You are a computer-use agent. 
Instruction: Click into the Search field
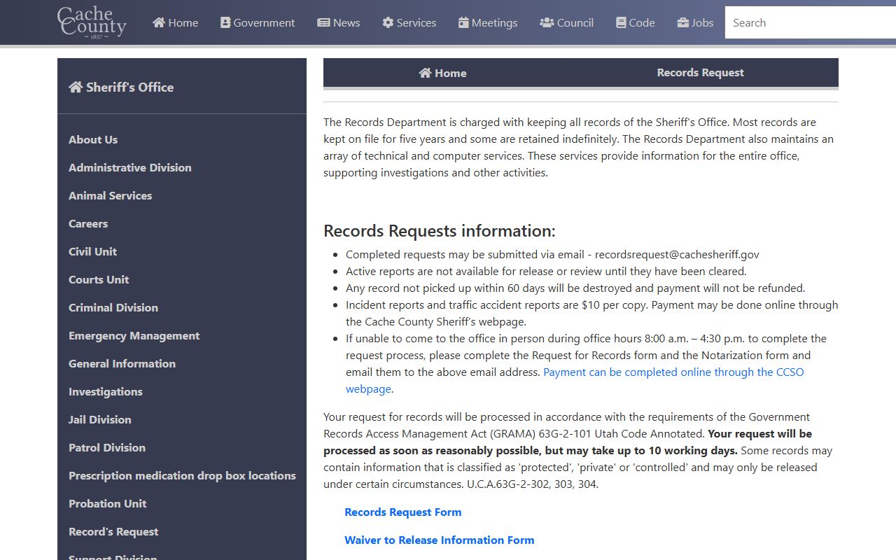tap(811, 22)
